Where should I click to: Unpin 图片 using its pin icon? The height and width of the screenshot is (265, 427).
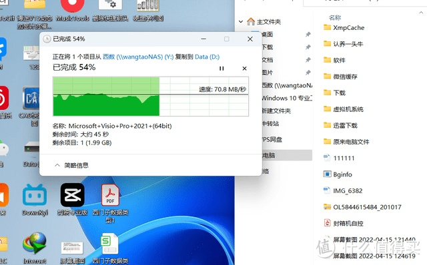[308, 73]
